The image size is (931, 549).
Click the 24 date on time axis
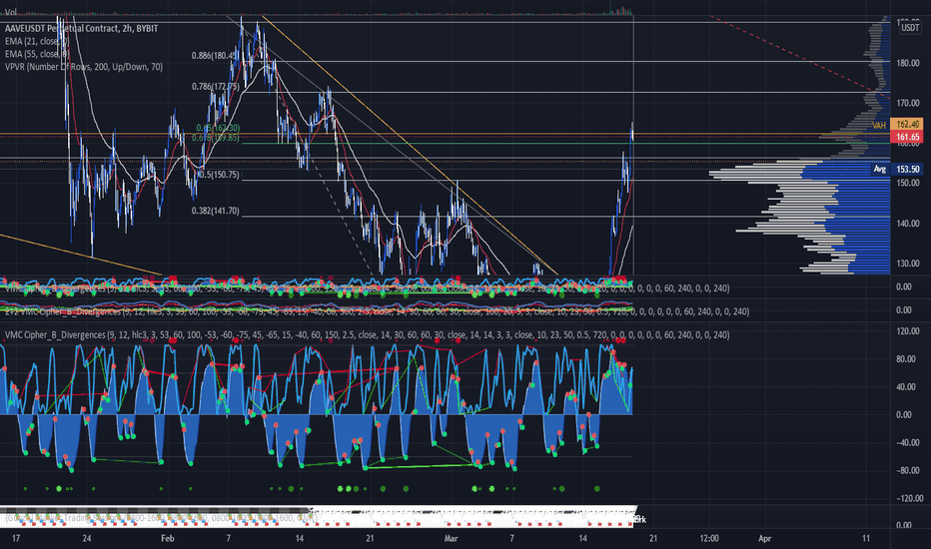point(87,539)
